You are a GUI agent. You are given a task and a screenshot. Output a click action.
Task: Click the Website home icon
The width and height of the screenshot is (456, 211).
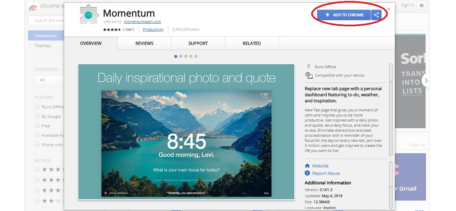point(307,166)
